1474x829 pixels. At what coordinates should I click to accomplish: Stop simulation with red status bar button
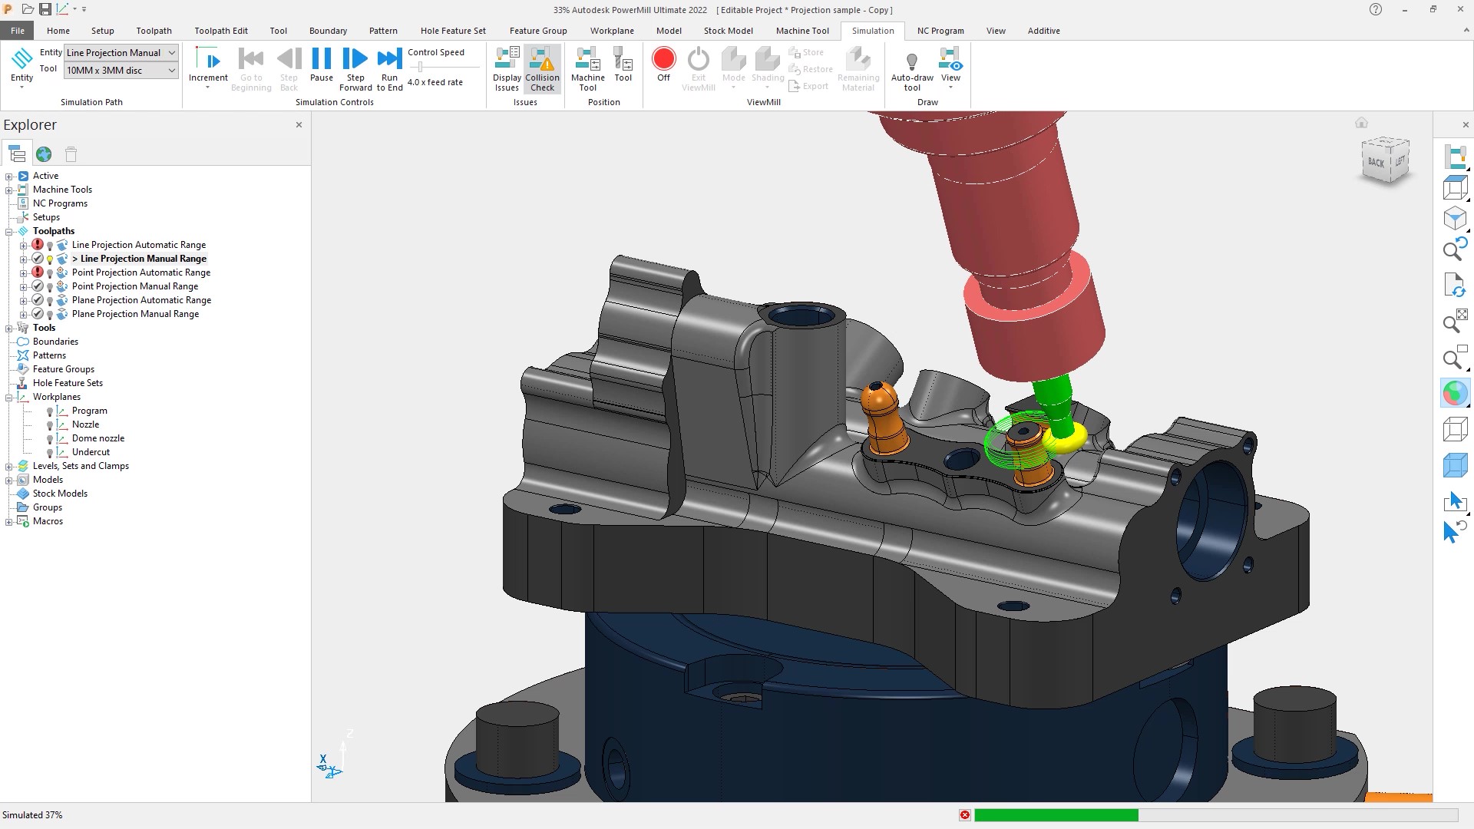click(965, 815)
